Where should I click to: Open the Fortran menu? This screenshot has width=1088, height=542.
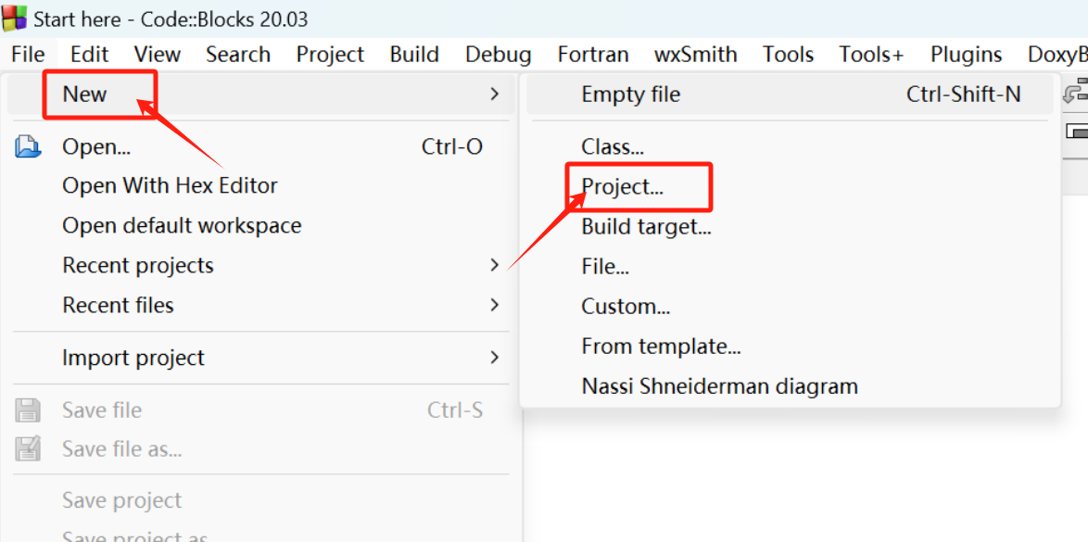click(593, 54)
